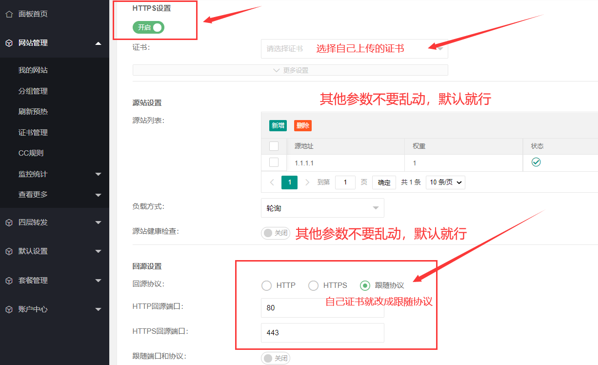Click the cube icon beside 账户中心
Viewport: 598px width, 365px height.
(x=9, y=309)
